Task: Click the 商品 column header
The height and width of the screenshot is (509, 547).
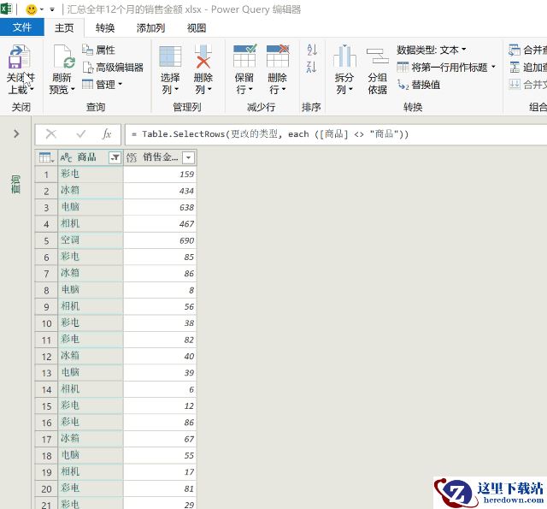Action: [91, 157]
